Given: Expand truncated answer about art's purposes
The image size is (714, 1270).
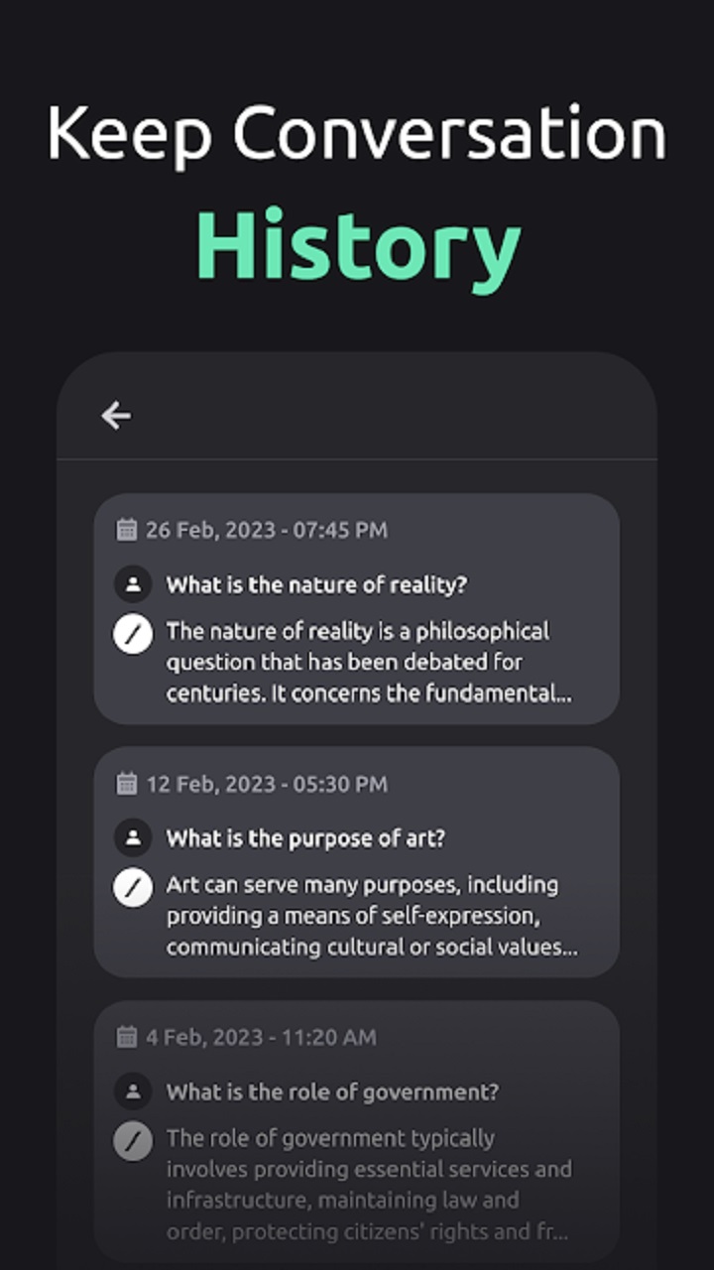Looking at the screenshot, I should point(372,916).
